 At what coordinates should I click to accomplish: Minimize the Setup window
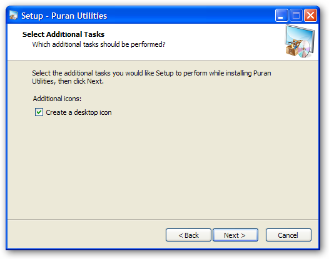281,16
